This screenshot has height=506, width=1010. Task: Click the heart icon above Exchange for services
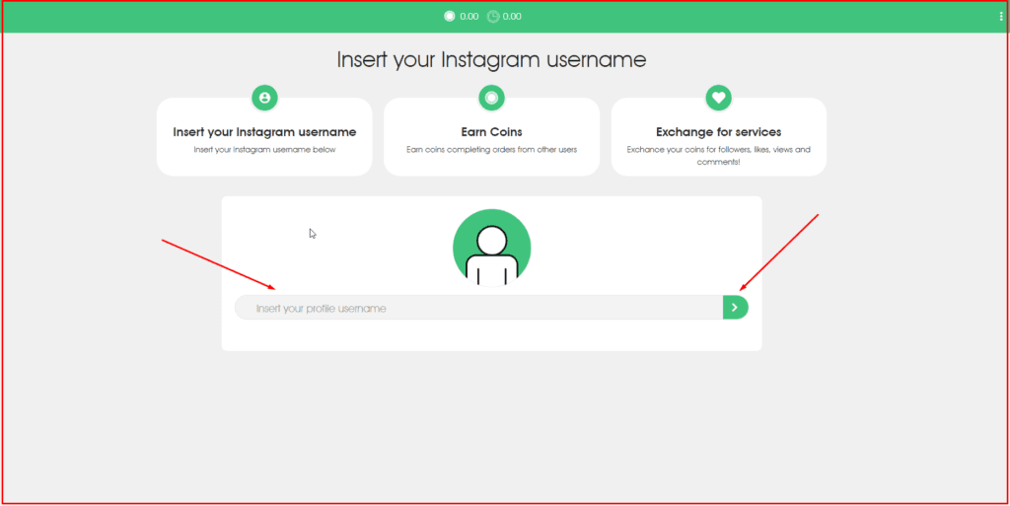point(718,98)
